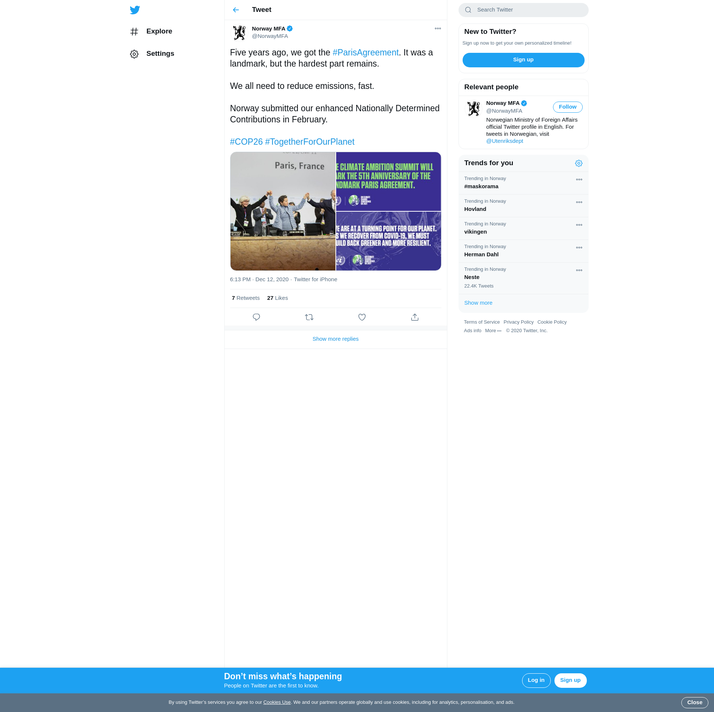Click the Twitter bird logo
This screenshot has height=712, width=714.
tap(135, 10)
